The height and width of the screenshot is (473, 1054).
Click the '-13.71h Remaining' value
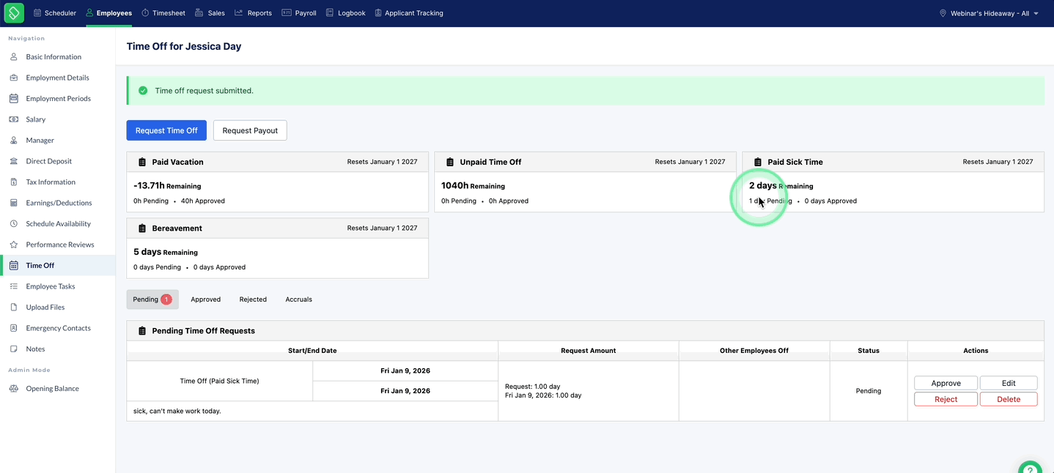(x=167, y=186)
